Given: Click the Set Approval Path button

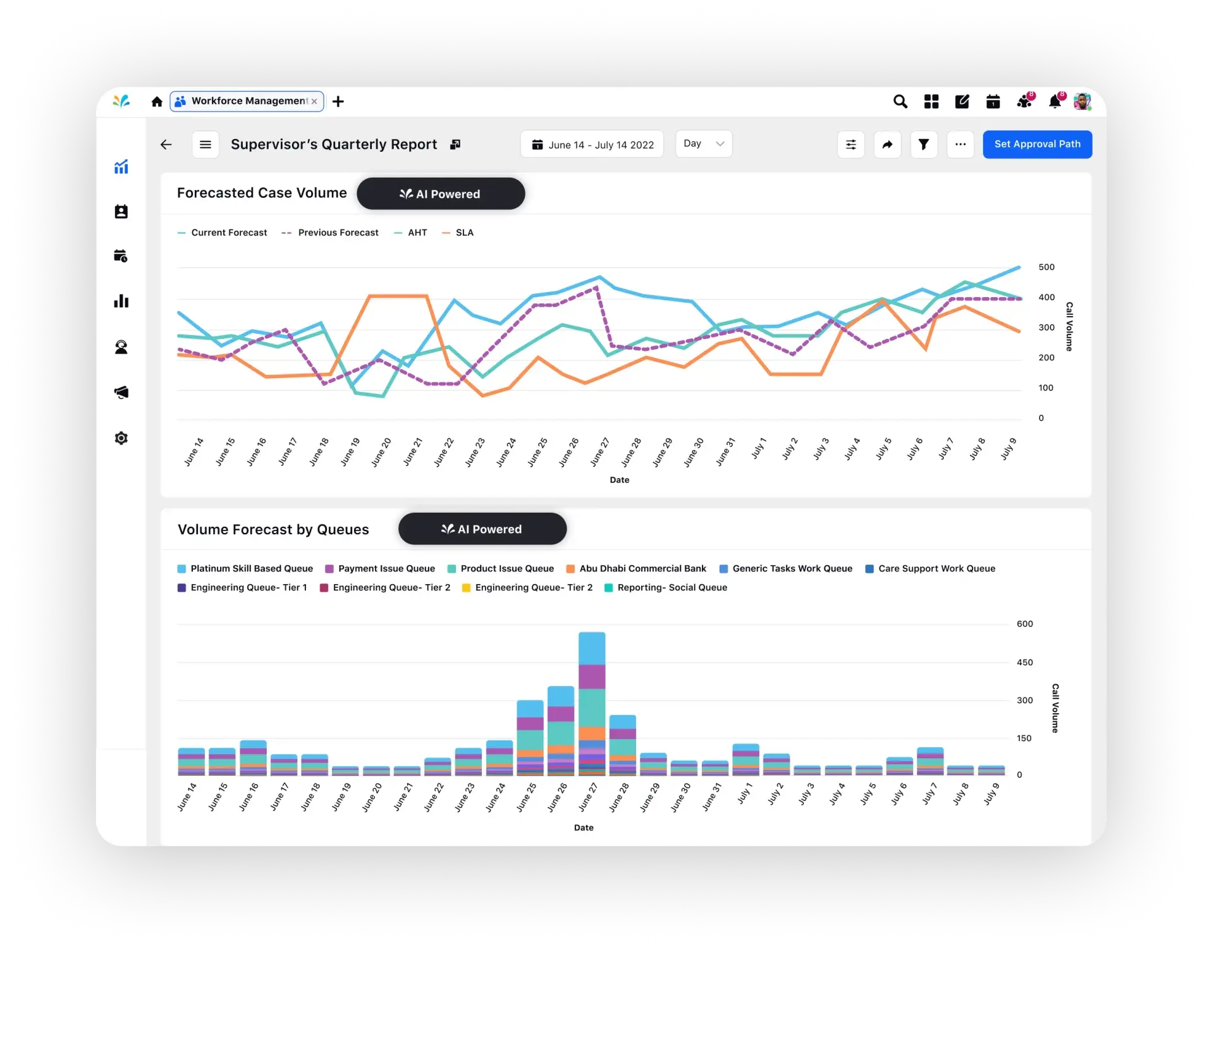Looking at the screenshot, I should pyautogui.click(x=1036, y=144).
